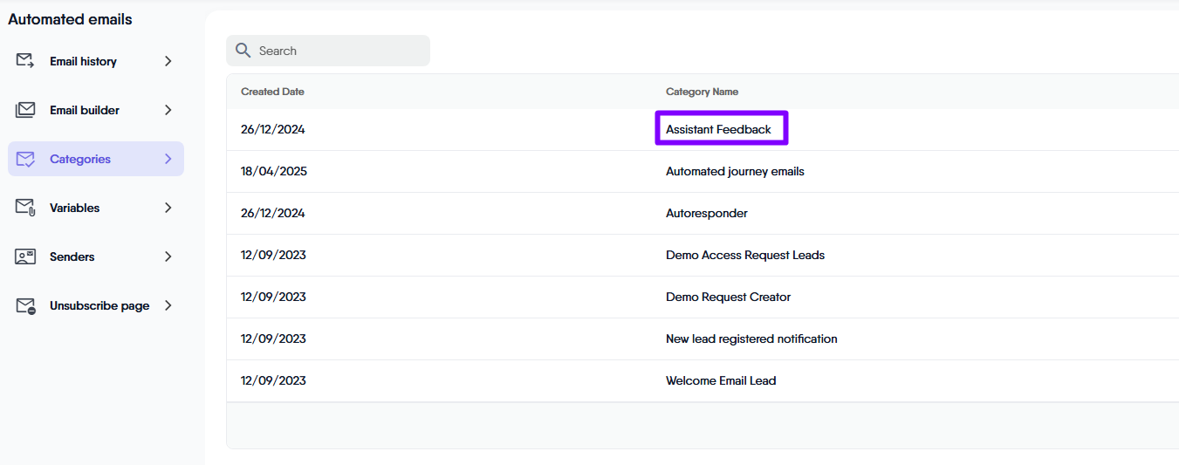Sort by Created Date column header

(272, 92)
